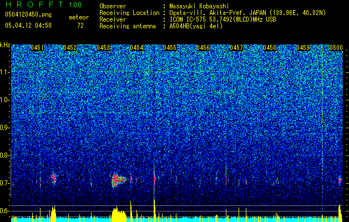Image resolution: width=349 pixels, height=222 pixels.
Task: Click the A504HB(yagi 4el) antenna text
Action: (196, 26)
